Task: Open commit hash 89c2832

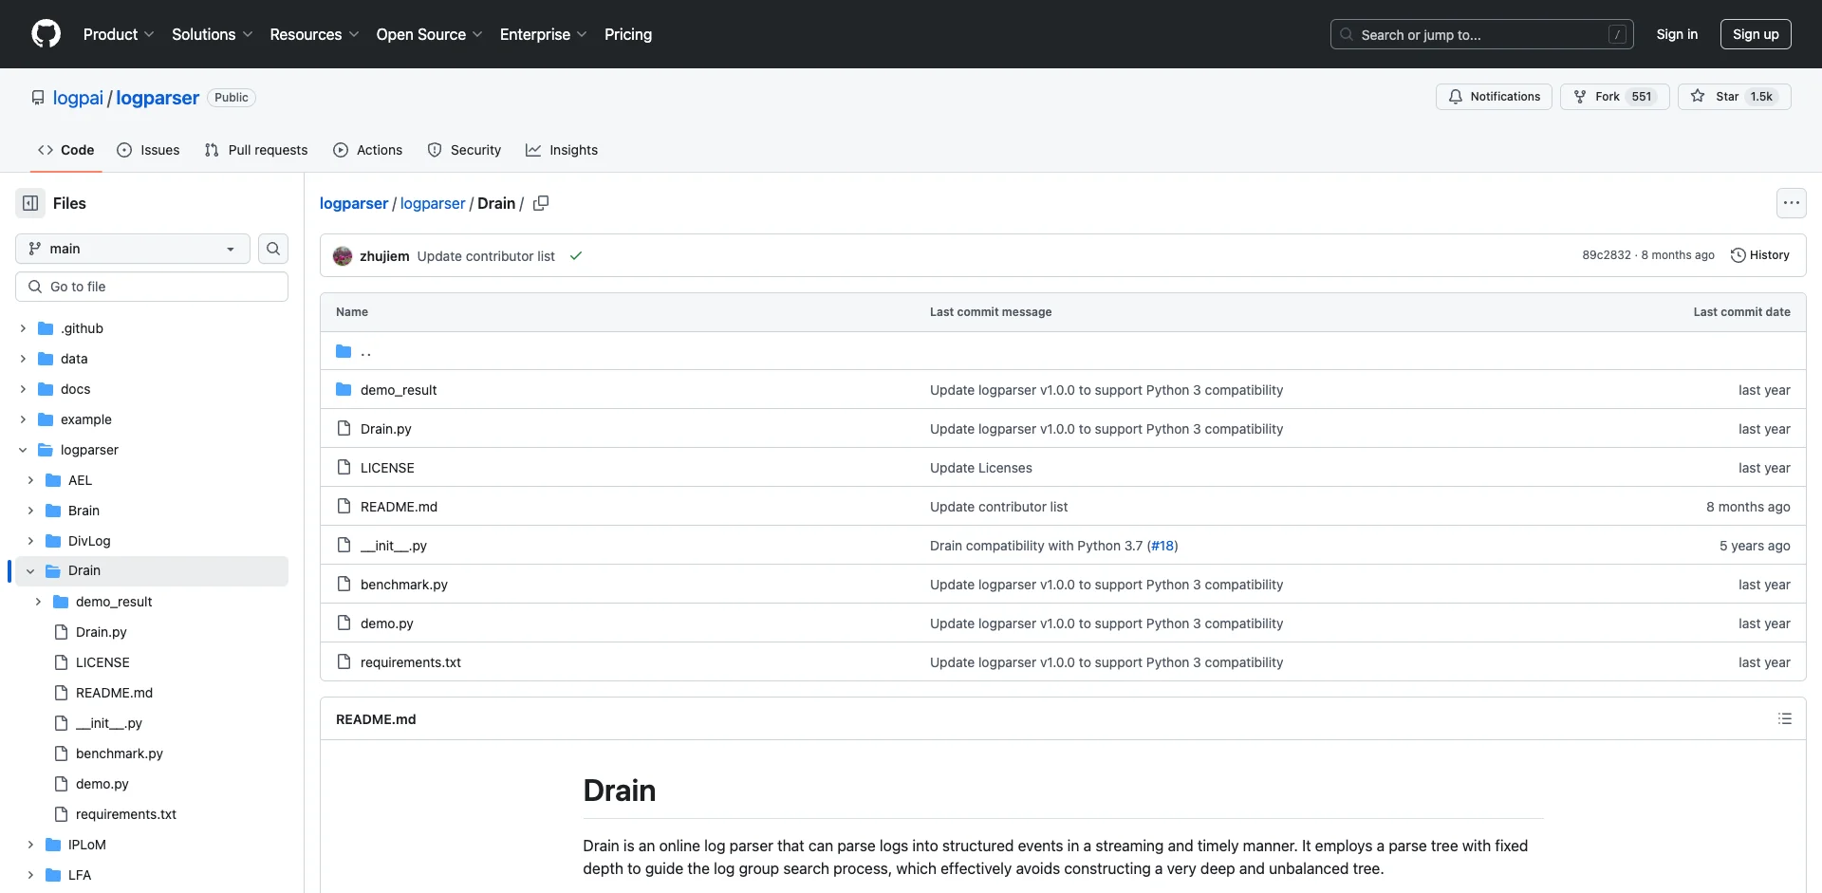Action: 1606,255
